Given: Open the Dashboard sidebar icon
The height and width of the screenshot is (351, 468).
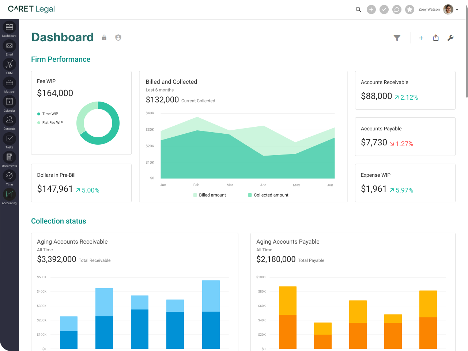Looking at the screenshot, I should (x=9, y=27).
